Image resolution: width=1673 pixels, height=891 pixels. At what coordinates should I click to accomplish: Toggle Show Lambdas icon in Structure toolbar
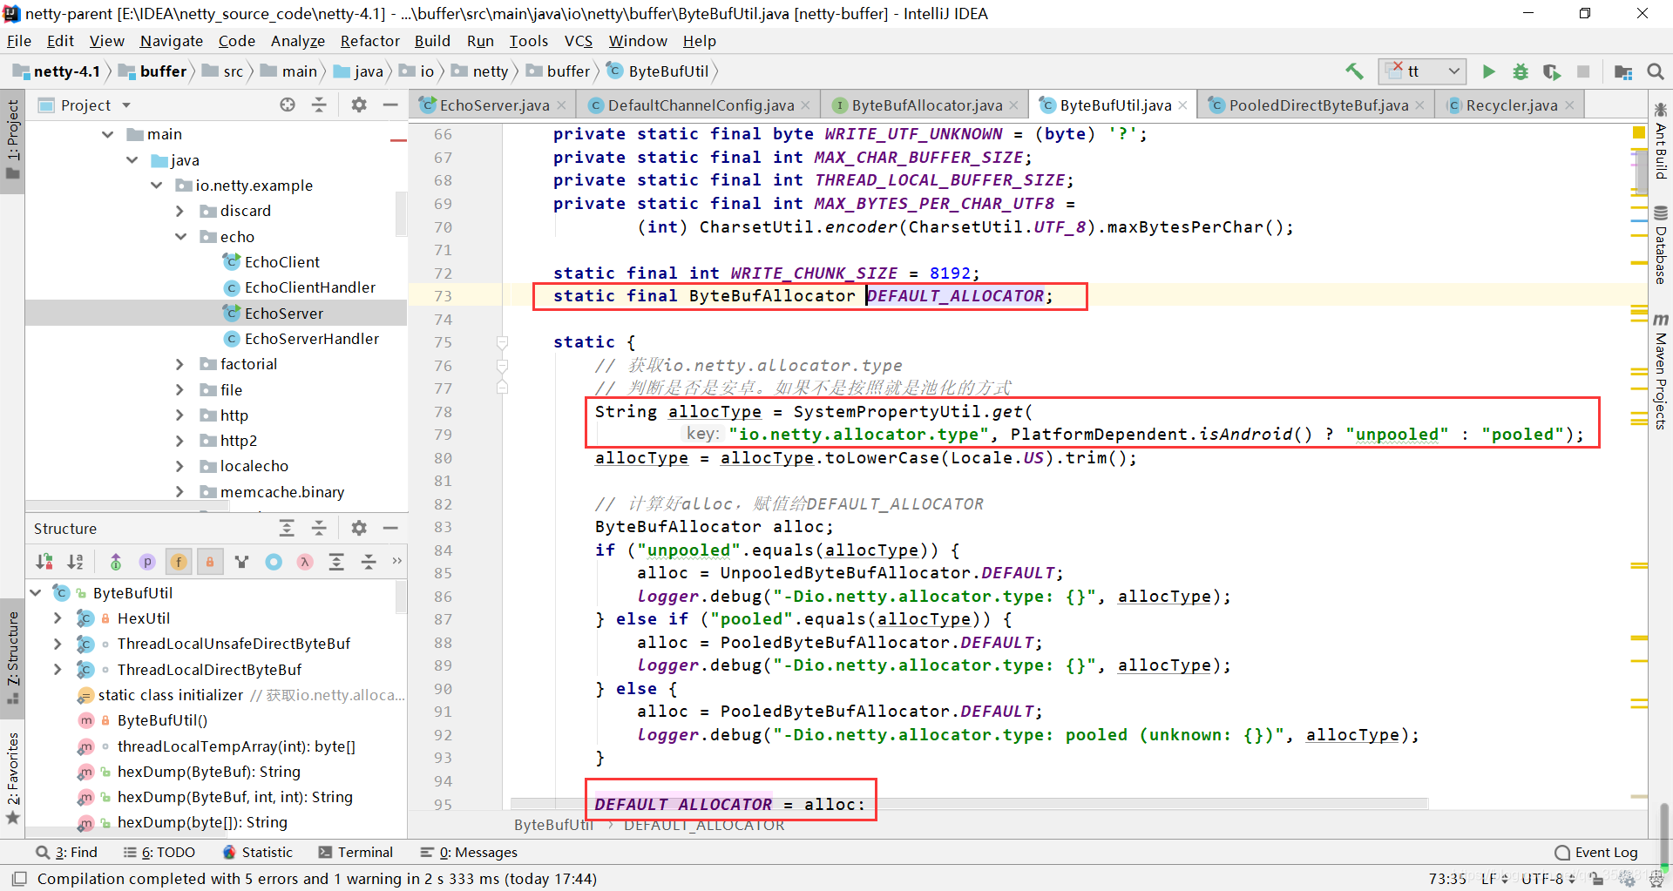[x=305, y=562]
